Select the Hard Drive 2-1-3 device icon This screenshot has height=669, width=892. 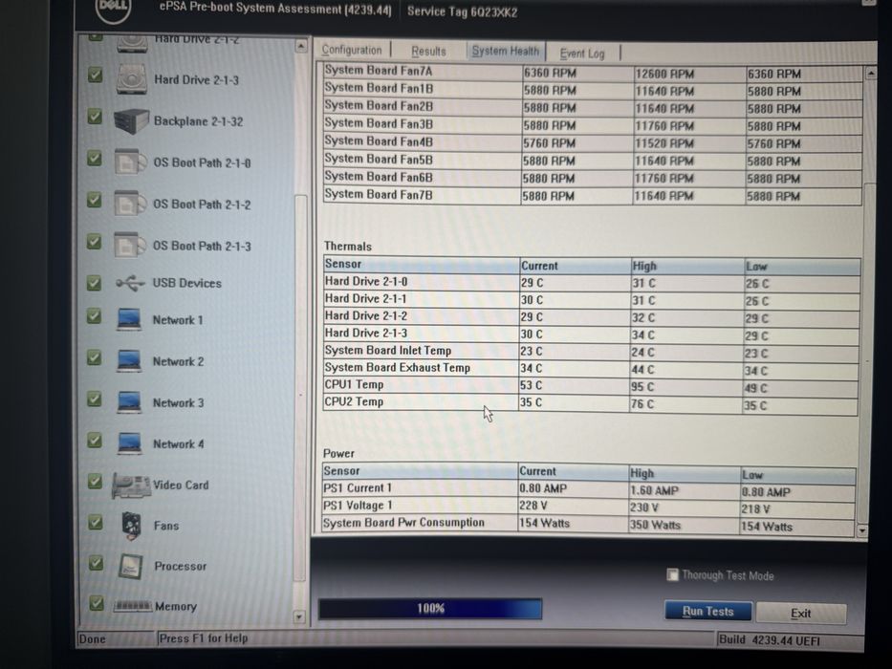[131, 79]
